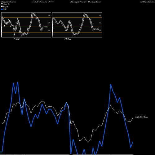Viewport: 155px width, 155px height.
Task: Click the 50 level label in FULL chart
Action: tap(100, 23)
